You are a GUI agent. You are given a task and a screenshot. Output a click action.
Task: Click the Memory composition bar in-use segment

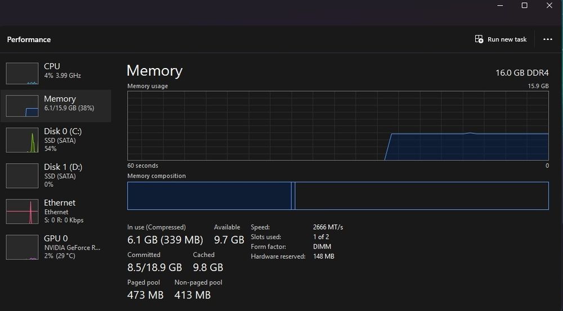[x=209, y=196]
